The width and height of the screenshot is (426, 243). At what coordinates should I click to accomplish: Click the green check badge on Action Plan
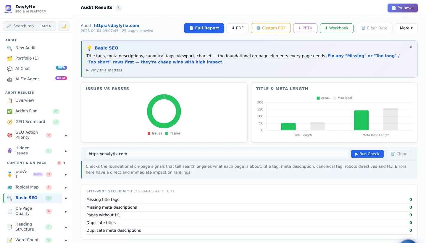[x=56, y=111]
